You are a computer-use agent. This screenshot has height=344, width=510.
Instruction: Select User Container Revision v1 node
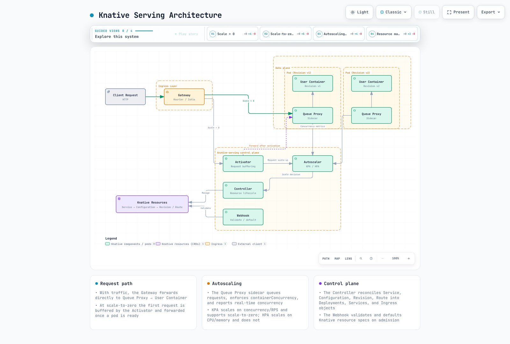point(313,83)
